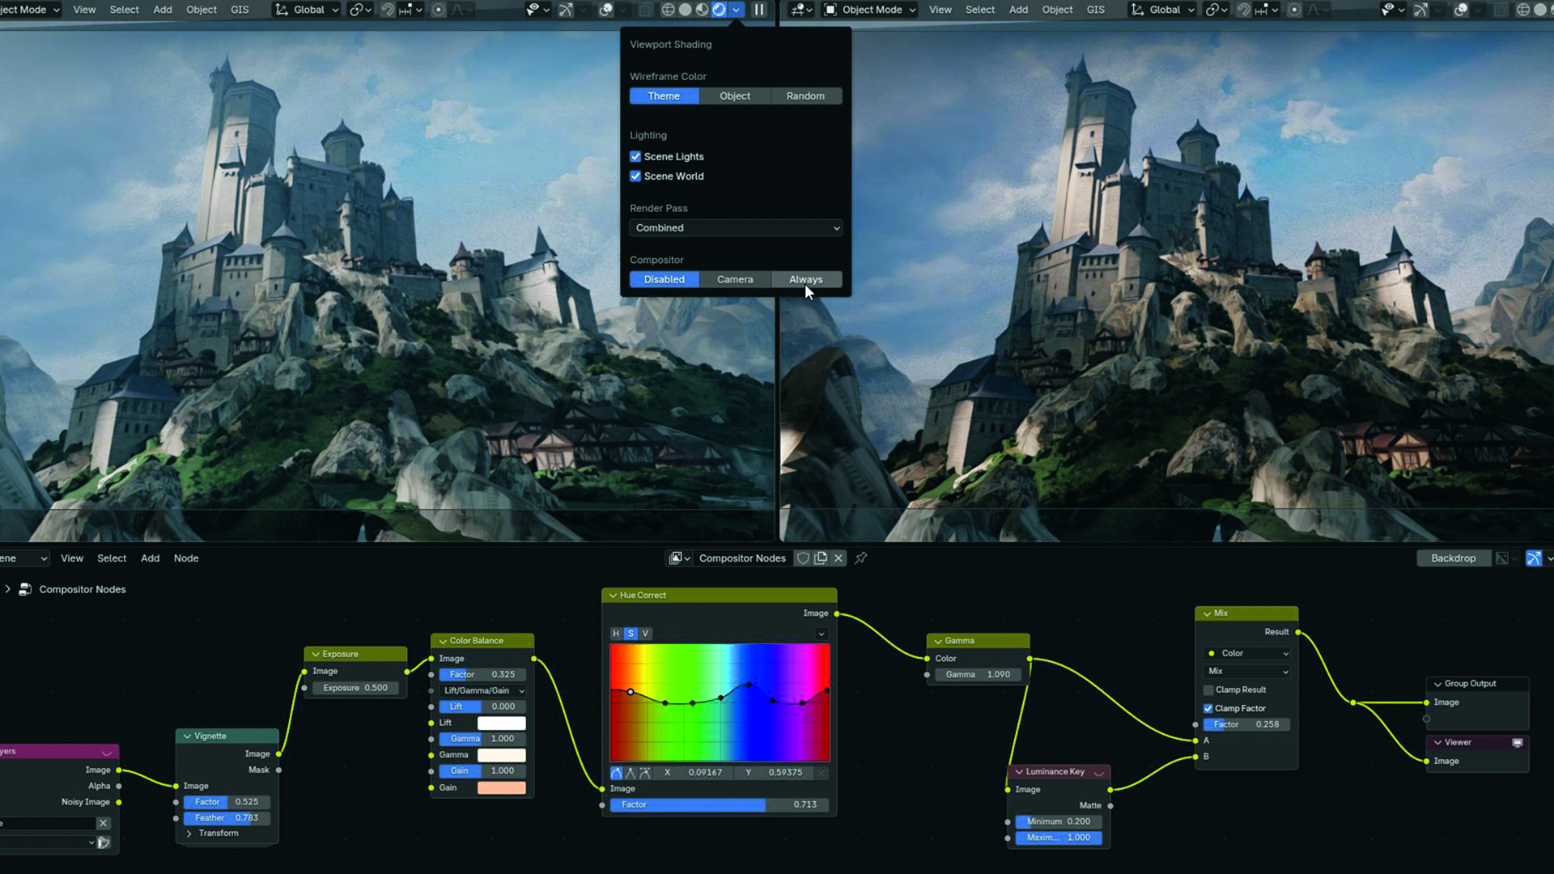Set auto handle type in Hue Correct

tap(616, 773)
